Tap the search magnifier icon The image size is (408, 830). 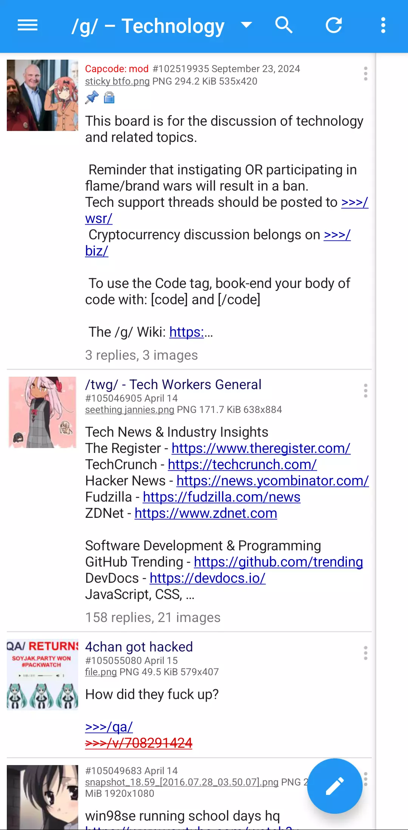tap(284, 25)
